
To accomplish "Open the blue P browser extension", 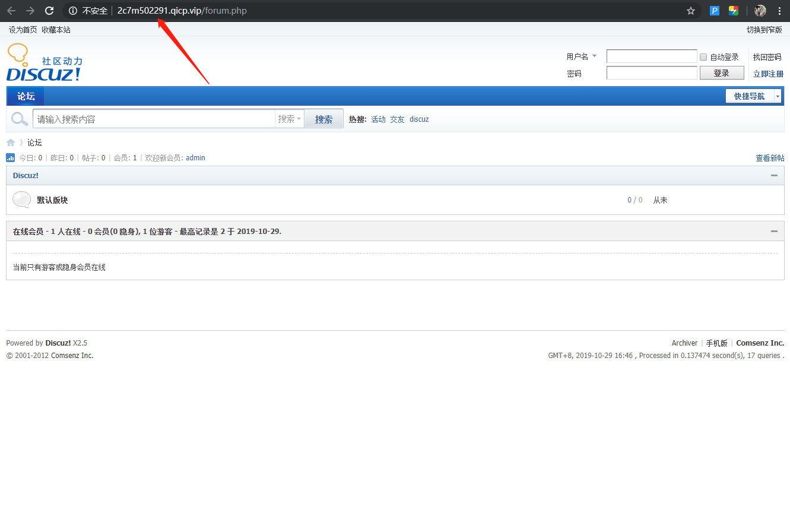I will coord(715,11).
